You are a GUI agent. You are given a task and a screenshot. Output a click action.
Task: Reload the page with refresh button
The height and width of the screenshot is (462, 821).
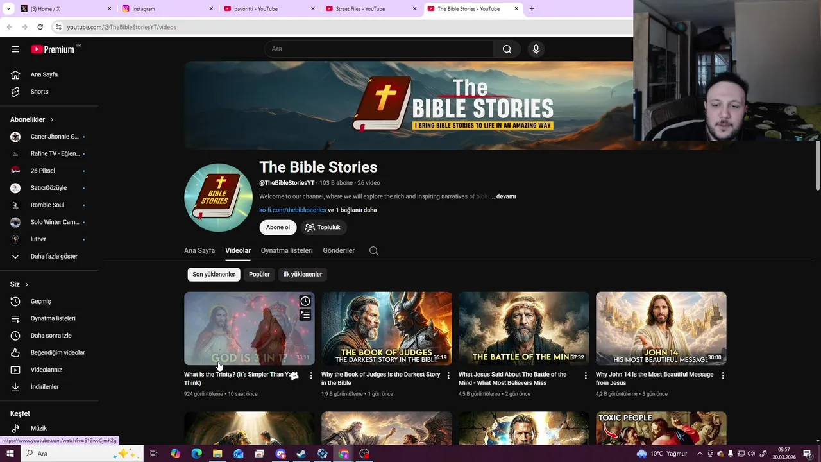[x=40, y=27]
